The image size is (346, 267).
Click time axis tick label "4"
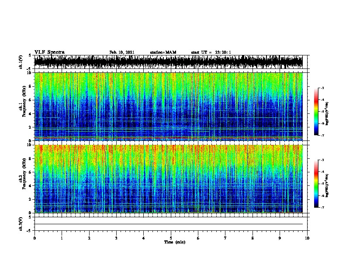tap(144, 238)
